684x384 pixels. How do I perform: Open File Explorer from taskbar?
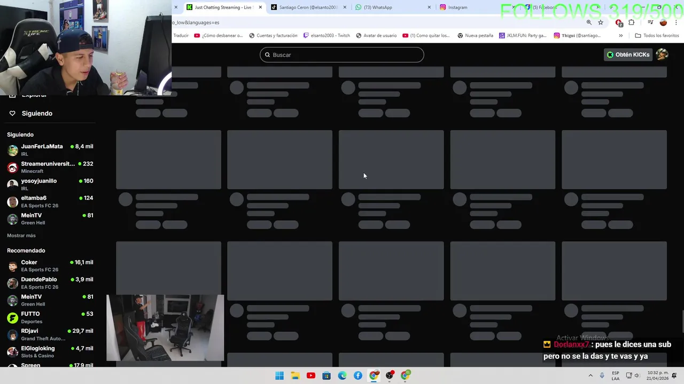pyautogui.click(x=295, y=375)
